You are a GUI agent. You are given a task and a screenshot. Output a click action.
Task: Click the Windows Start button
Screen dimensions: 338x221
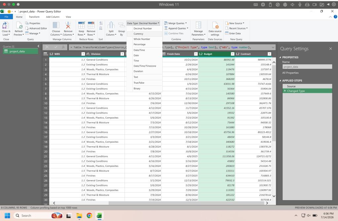tap(7, 215)
